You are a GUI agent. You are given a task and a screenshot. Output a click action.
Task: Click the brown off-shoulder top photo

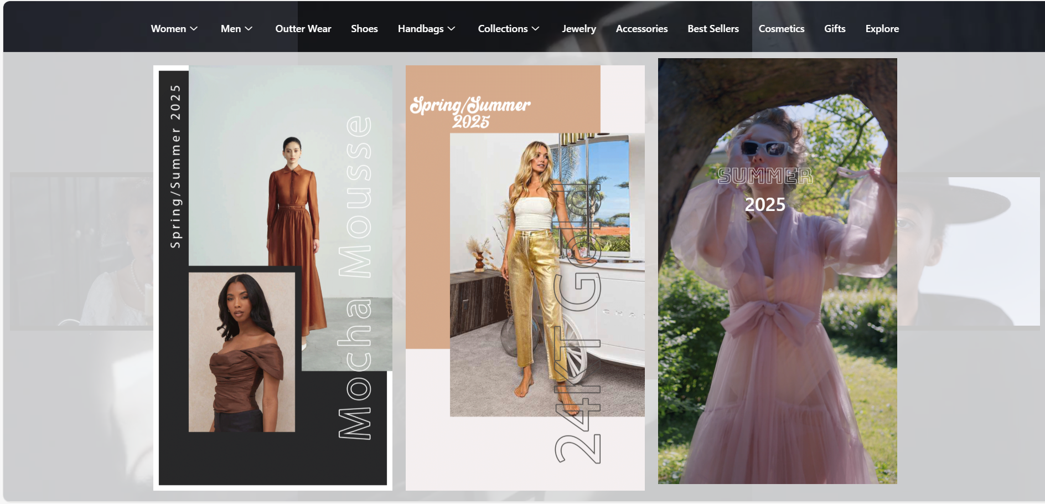click(241, 352)
